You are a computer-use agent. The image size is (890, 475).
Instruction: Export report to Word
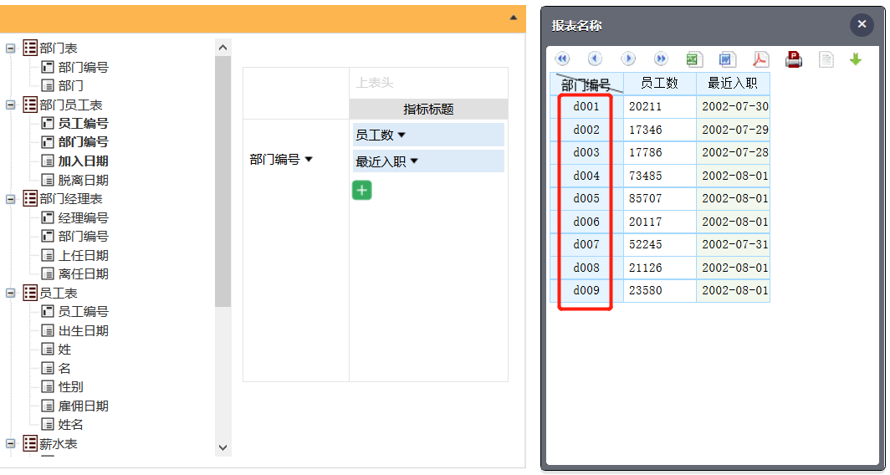(x=728, y=59)
